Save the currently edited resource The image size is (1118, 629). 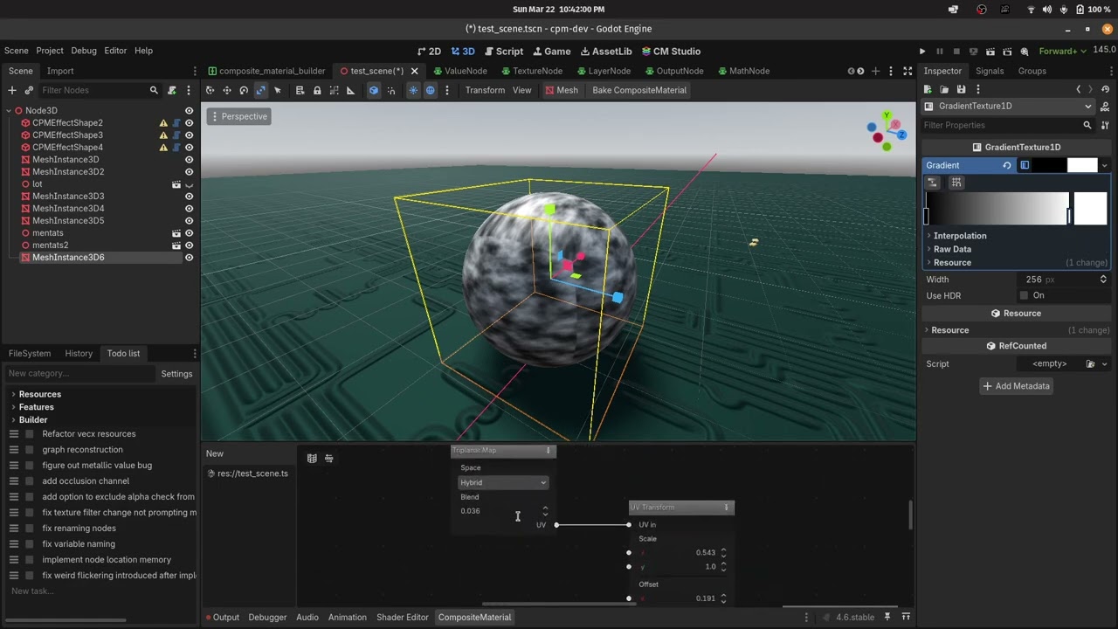pyautogui.click(x=961, y=89)
